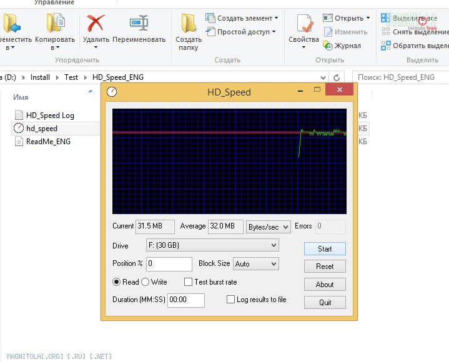The width and height of the screenshot is (449, 362).
Task: Click HD_Speed_ENG in the breadcrumb path
Action: click(x=118, y=77)
